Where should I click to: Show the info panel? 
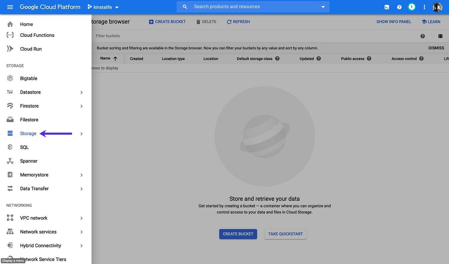click(393, 21)
